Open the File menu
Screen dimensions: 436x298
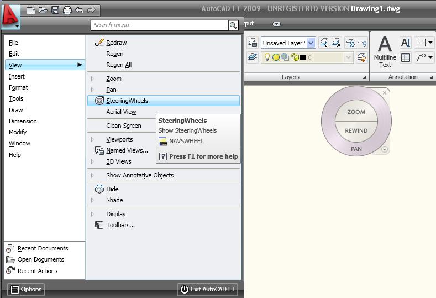[13, 43]
